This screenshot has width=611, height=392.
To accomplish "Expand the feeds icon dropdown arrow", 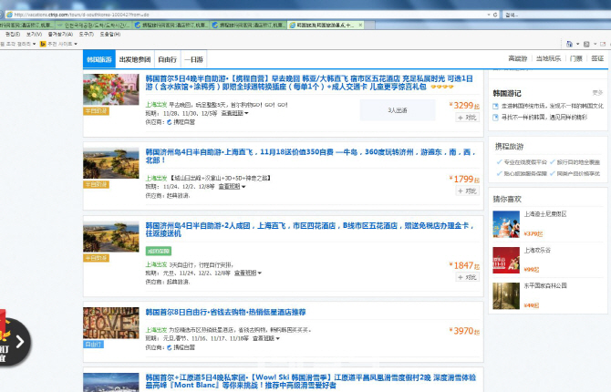I will 595,44.
